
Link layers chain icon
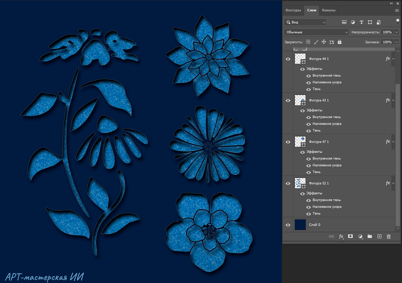331,237
